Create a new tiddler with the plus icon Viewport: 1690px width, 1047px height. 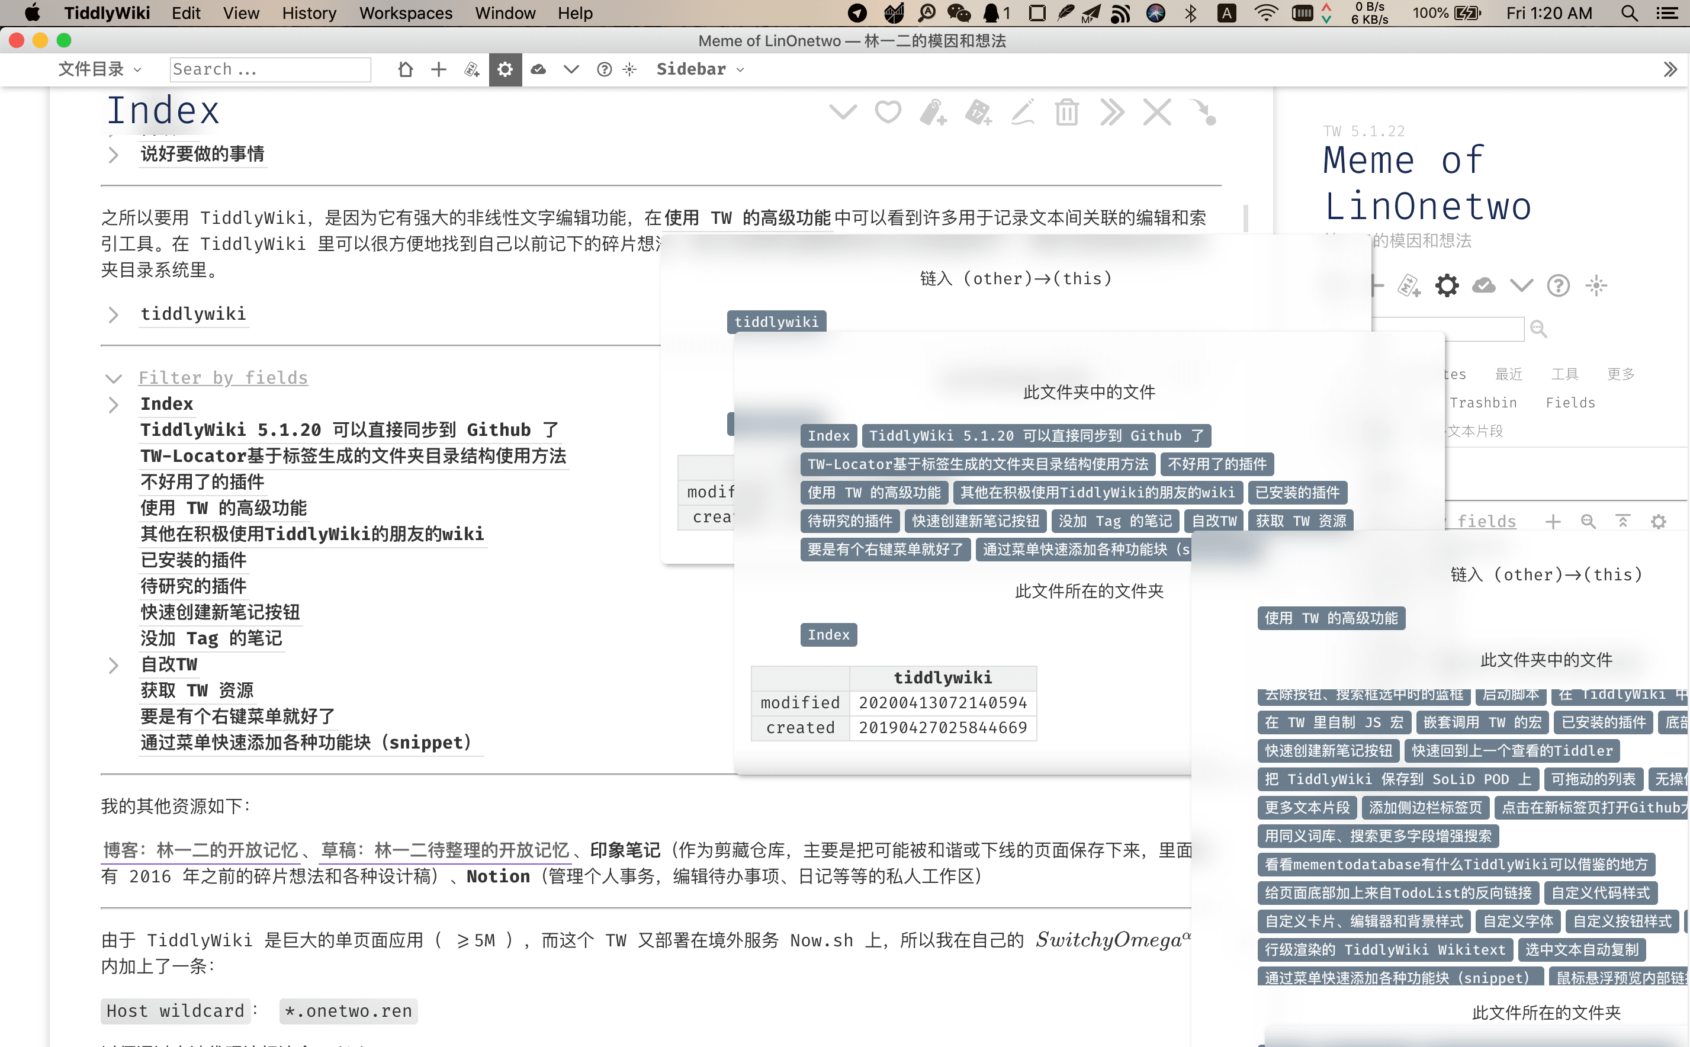(x=438, y=69)
